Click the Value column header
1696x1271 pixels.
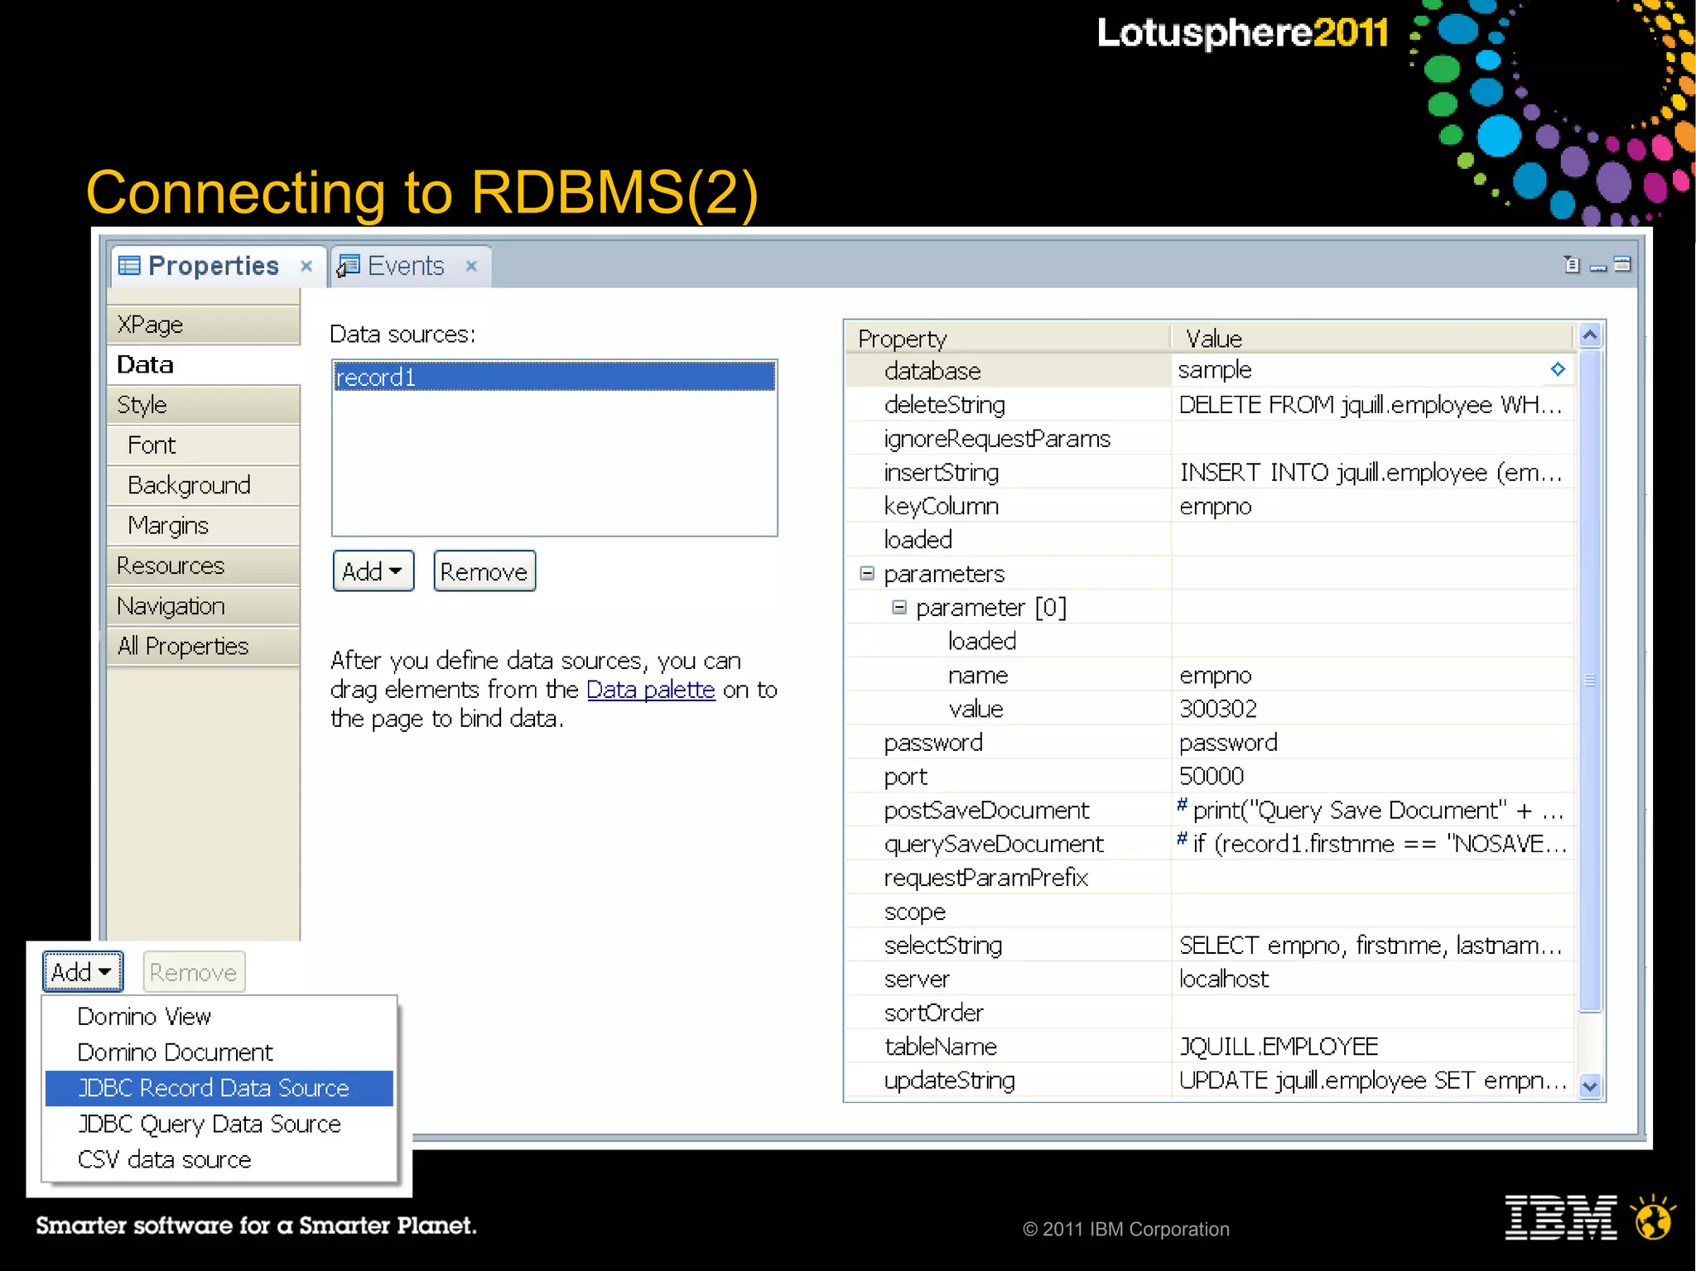pos(1372,338)
